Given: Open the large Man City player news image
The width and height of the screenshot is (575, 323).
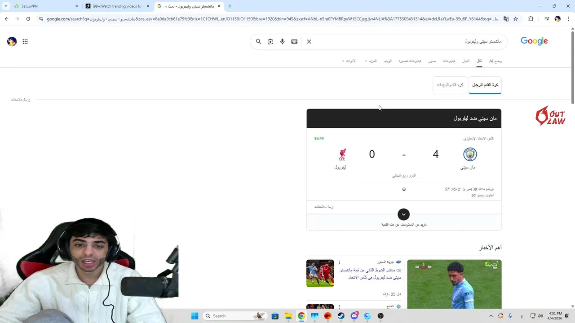Looking at the screenshot, I should coord(454,284).
